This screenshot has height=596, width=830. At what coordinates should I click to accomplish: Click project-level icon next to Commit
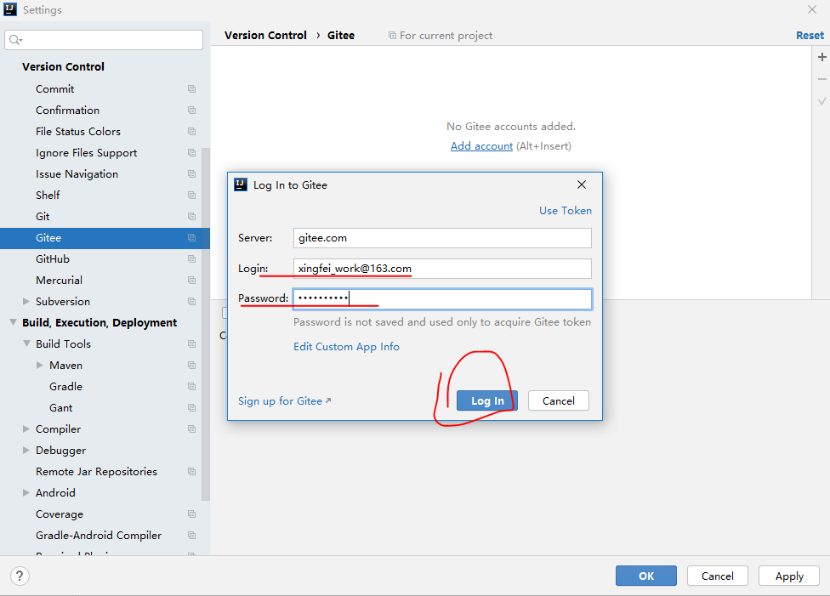[191, 89]
